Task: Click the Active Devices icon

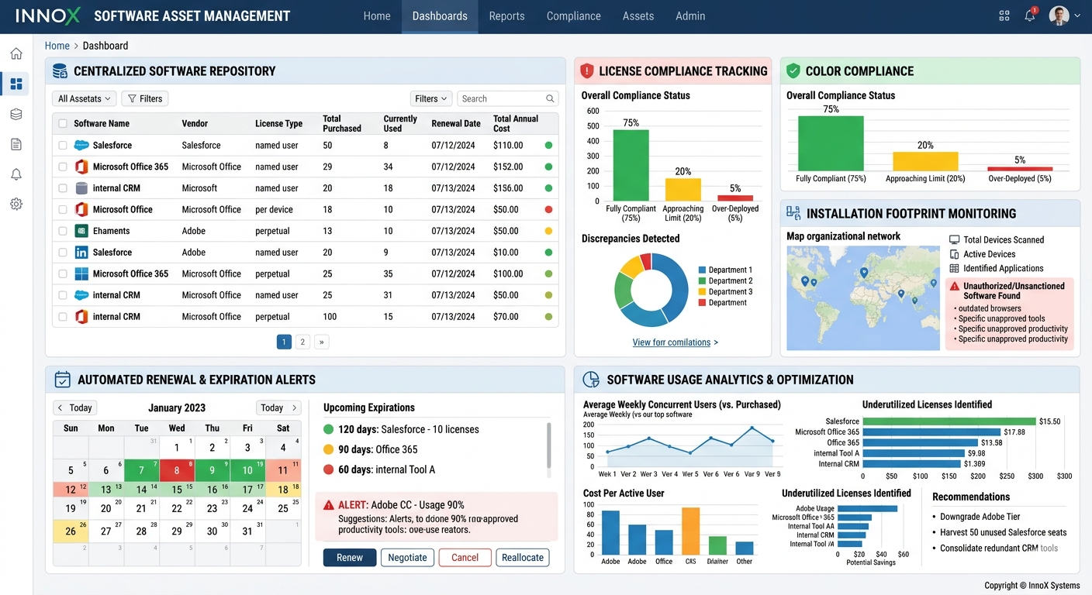Action: pyautogui.click(x=955, y=254)
